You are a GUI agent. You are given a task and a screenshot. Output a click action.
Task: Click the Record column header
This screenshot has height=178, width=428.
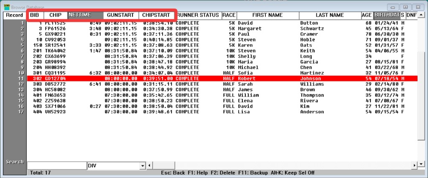click(x=15, y=15)
